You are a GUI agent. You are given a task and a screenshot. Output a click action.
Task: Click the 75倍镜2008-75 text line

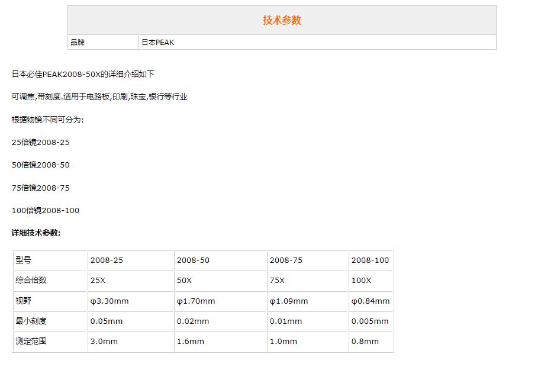point(41,188)
